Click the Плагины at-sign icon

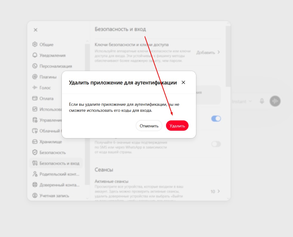(x=35, y=77)
